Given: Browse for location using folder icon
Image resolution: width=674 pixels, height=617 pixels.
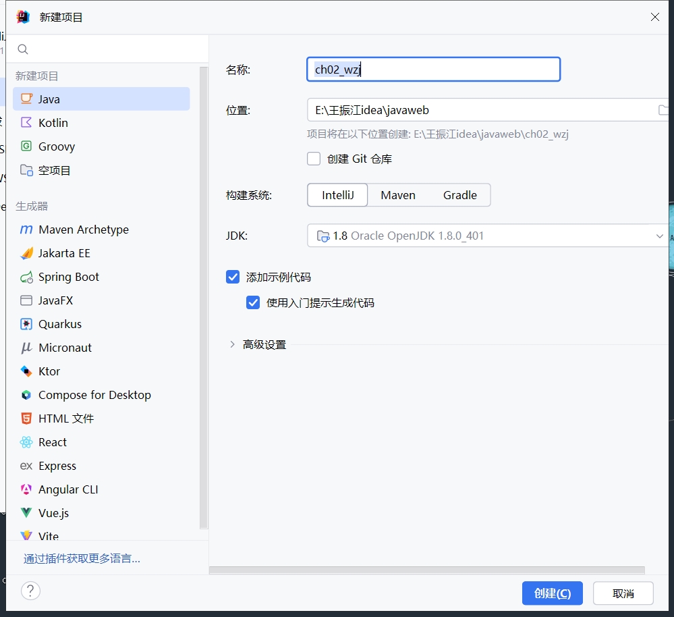Looking at the screenshot, I should (663, 110).
